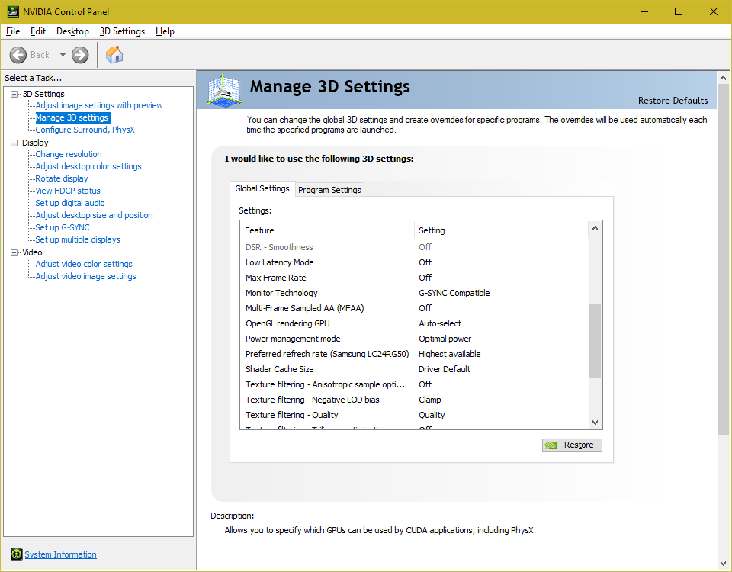The image size is (732, 572).
Task: Select Manage 3D settings in task tree
Action: click(72, 117)
